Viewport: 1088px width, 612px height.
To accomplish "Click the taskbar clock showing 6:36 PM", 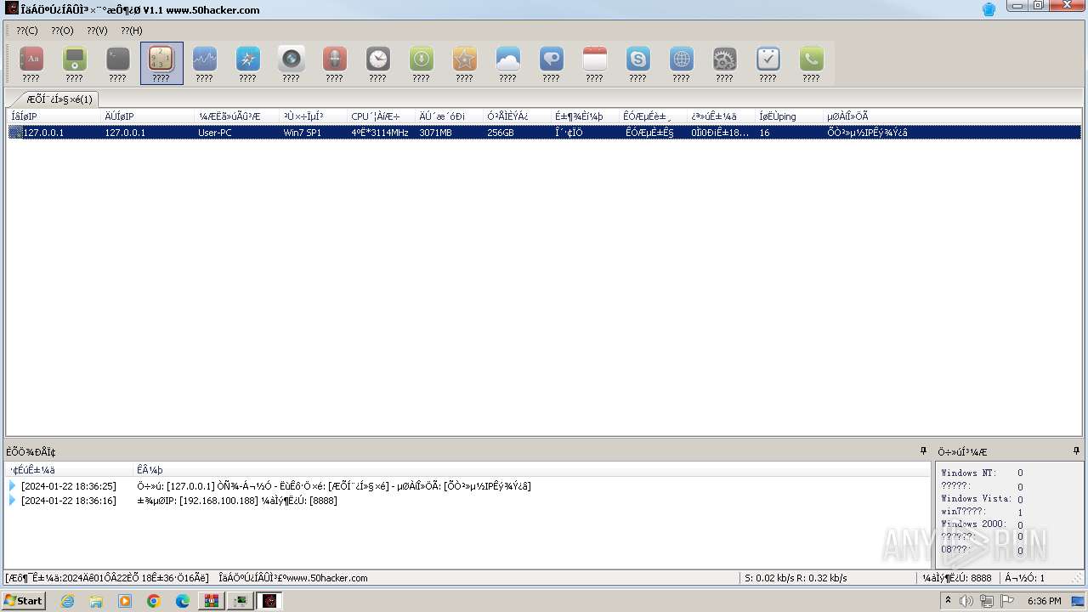I will pyautogui.click(x=1044, y=601).
